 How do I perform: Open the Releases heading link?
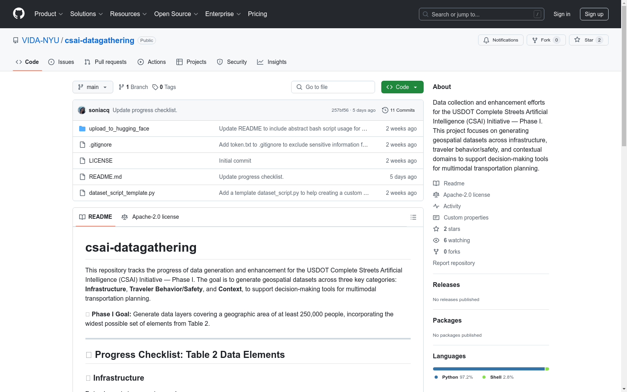click(x=446, y=285)
